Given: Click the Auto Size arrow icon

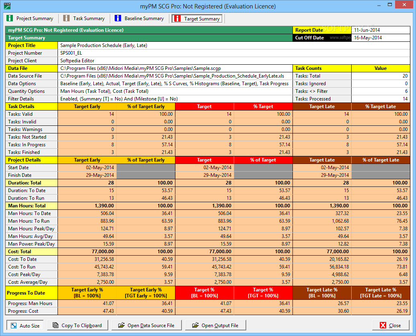Looking at the screenshot, I should pos(14,326).
